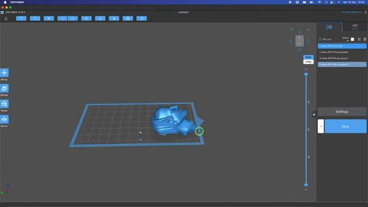Viewport: 368px width, 207px height.
Task: Select first file row in File List
Action: tap(342, 46)
